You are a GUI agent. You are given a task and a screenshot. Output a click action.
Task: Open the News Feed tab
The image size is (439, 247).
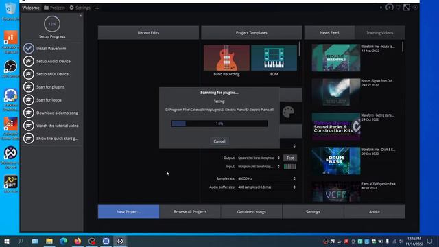(x=329, y=33)
